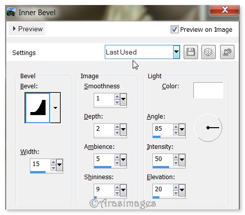Close the Inner Bevel dialog
The image size is (245, 215).
pos(224,10)
